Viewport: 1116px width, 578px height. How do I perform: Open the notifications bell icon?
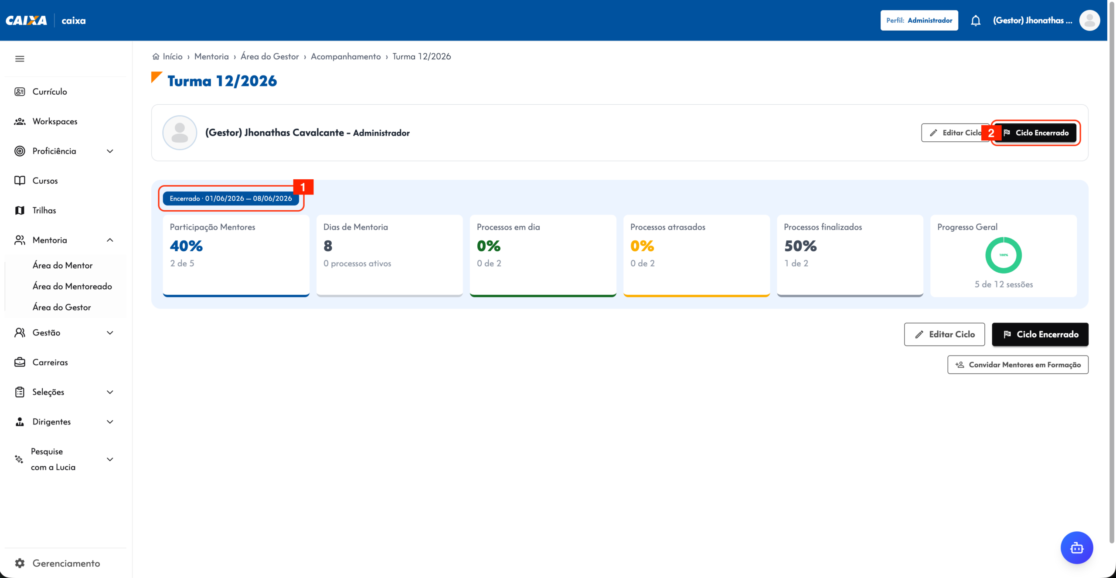coord(976,21)
